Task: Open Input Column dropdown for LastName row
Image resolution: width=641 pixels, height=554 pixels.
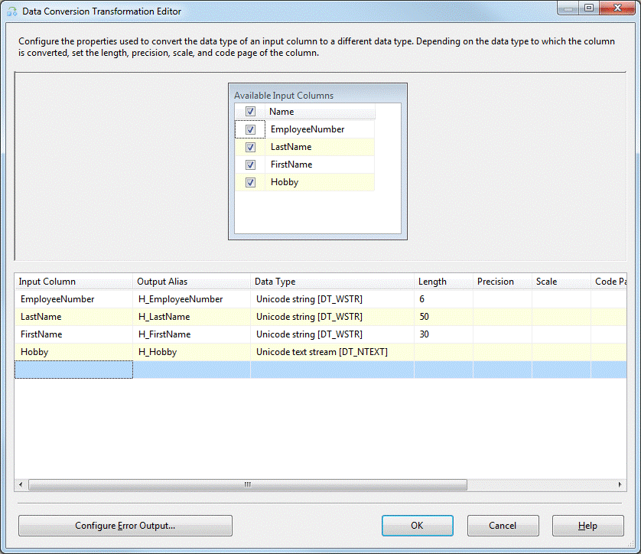Action: coord(73,317)
